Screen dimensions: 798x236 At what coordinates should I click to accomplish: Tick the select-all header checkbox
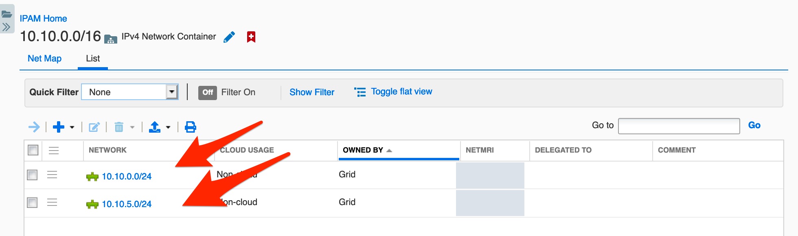[33, 150]
